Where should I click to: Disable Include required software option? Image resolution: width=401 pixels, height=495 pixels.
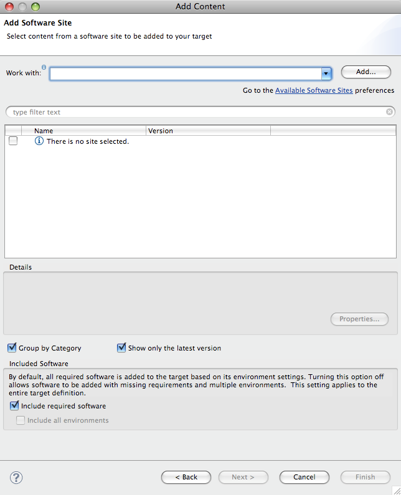(x=14, y=406)
